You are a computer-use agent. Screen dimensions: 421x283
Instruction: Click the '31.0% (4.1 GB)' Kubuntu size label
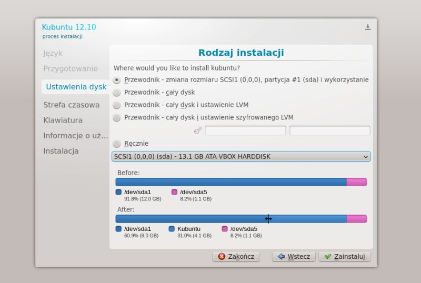click(194, 236)
